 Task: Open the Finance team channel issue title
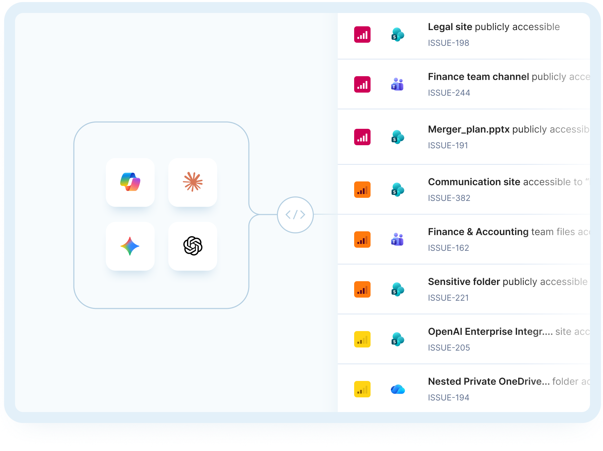(509, 77)
